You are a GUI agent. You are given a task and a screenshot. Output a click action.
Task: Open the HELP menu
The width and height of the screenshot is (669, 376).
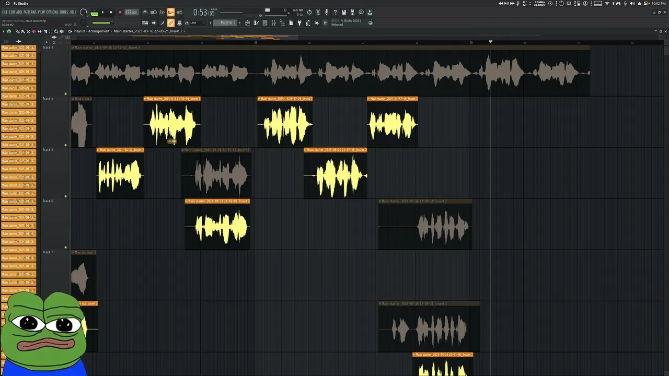click(73, 12)
